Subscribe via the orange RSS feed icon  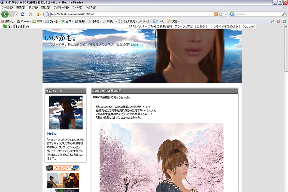pos(216,14)
